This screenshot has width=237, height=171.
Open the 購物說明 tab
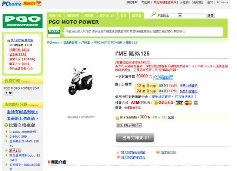point(73,16)
